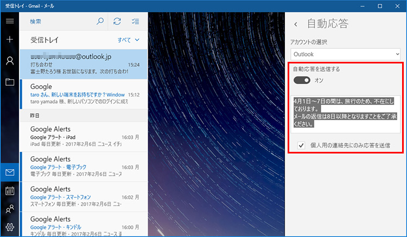Image resolution: width=407 pixels, height=237 pixels.
Task: Turn off the 自動応答を送信する switch
Action: [302, 80]
